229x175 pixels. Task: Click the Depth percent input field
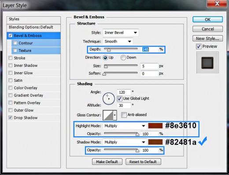[149, 50]
